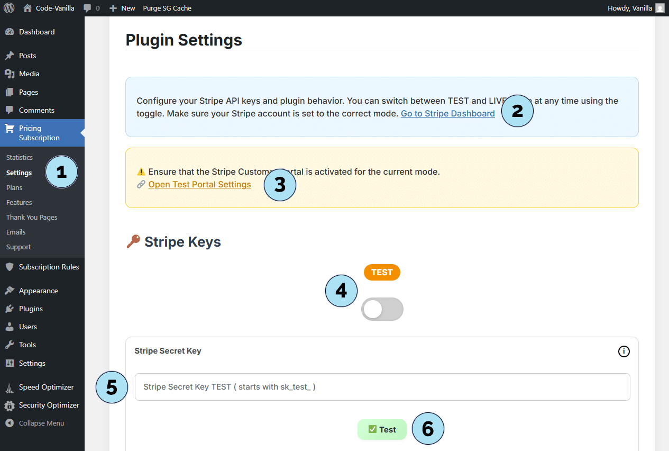Viewport: 669px width, 451px height.
Task: Click the WordPress logo icon
Action: (x=9, y=8)
